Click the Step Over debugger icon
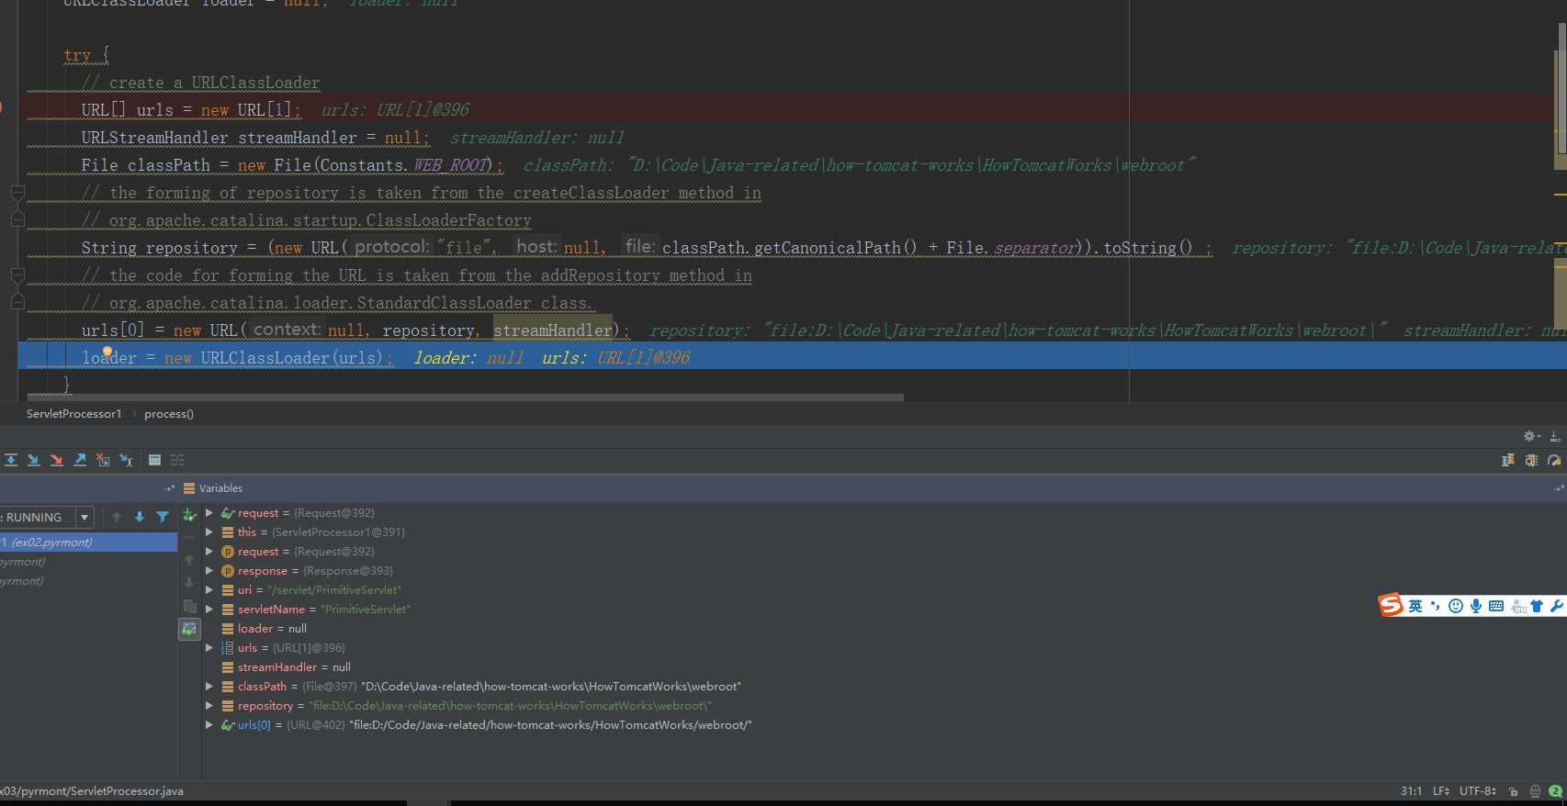The image size is (1567, 806). 10,460
